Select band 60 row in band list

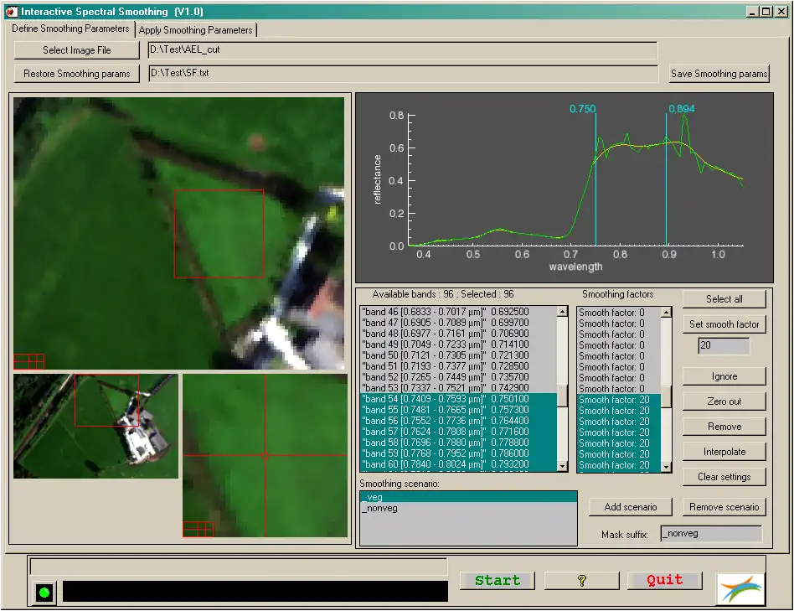pyautogui.click(x=459, y=464)
